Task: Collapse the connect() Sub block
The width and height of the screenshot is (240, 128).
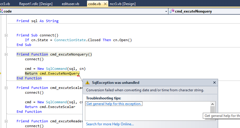Action: pyautogui.click(x=6, y=35)
